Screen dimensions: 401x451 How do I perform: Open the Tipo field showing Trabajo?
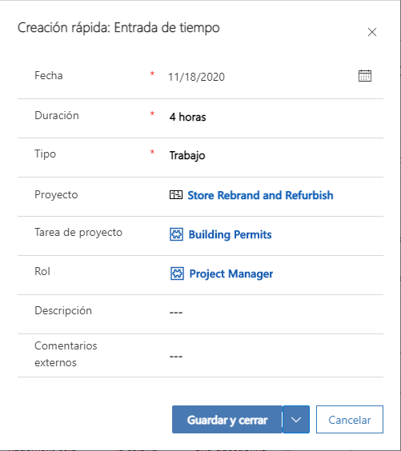(275, 156)
